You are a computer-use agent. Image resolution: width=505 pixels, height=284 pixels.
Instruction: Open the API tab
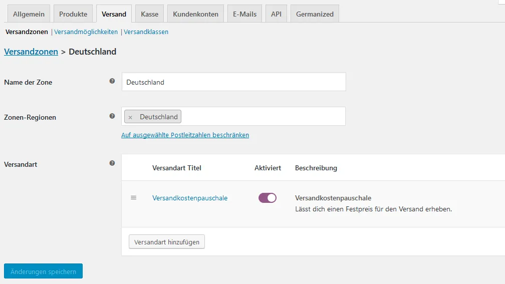[x=276, y=14]
